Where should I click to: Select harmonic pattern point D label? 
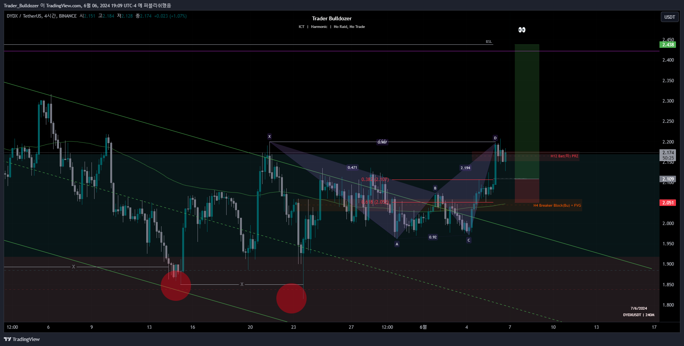[x=495, y=138]
